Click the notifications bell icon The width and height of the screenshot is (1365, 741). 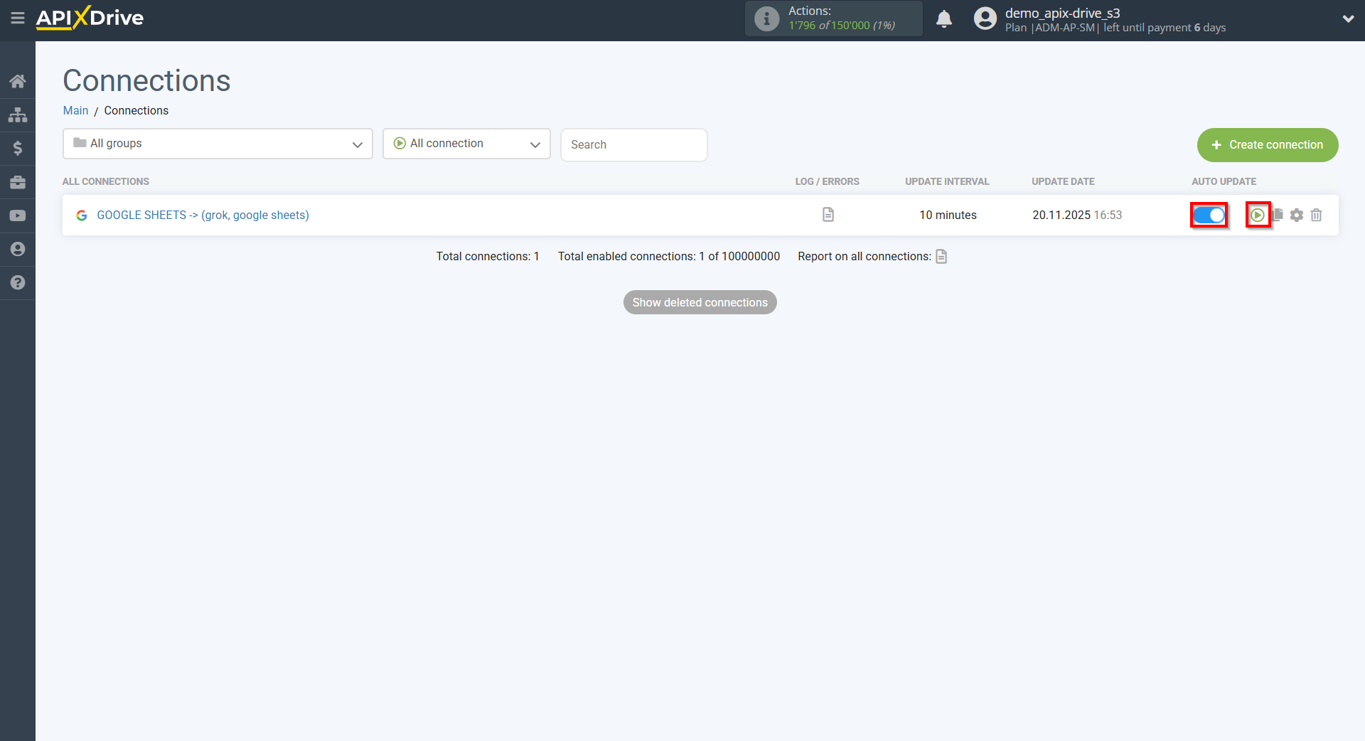coord(943,19)
